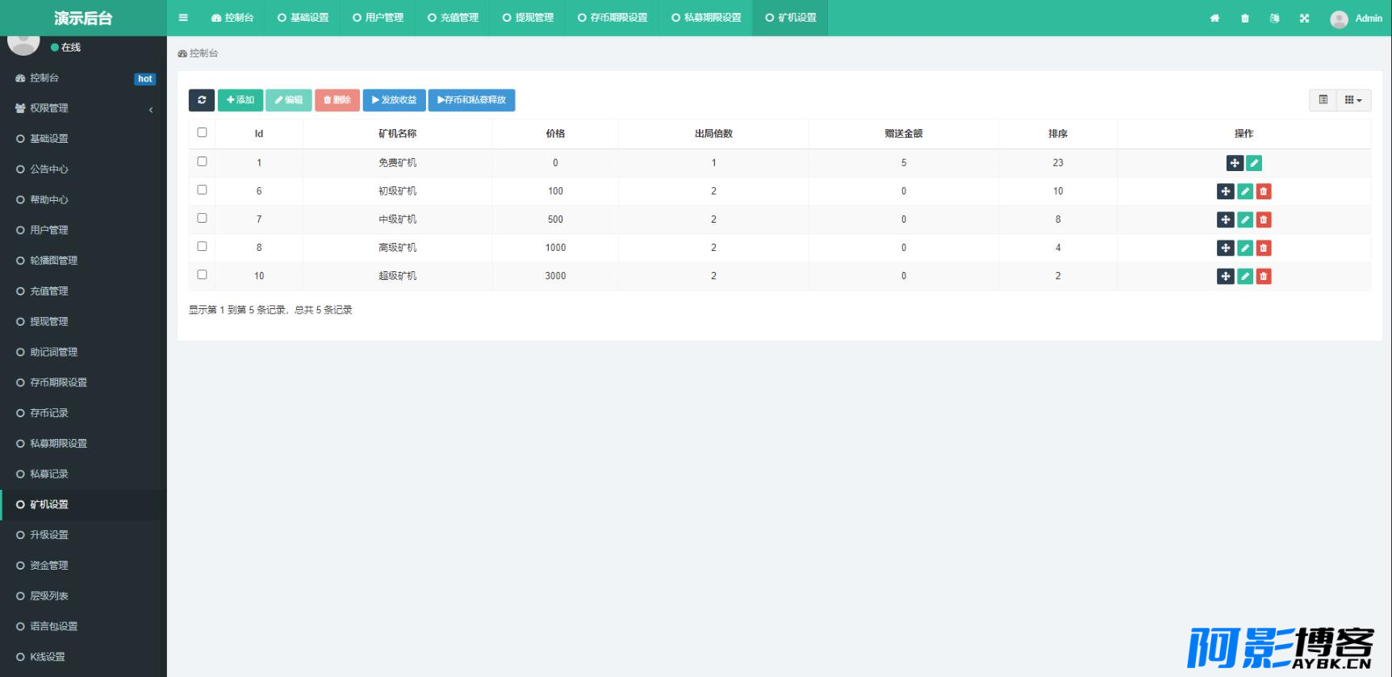This screenshot has height=677, width=1392.
Task: Click the 演示后台 site title
Action: click(83, 18)
